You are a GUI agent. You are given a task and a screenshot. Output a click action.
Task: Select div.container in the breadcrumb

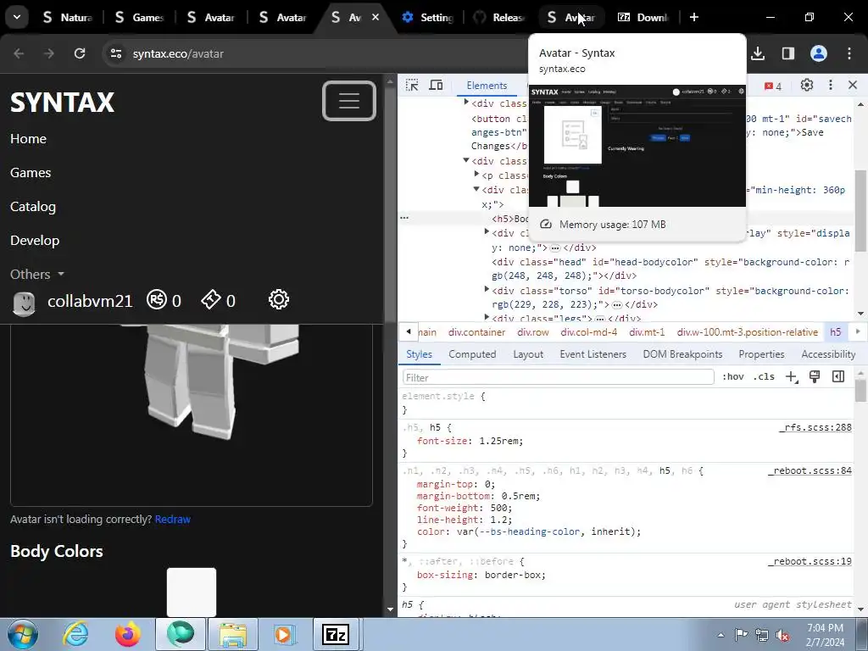point(476,332)
